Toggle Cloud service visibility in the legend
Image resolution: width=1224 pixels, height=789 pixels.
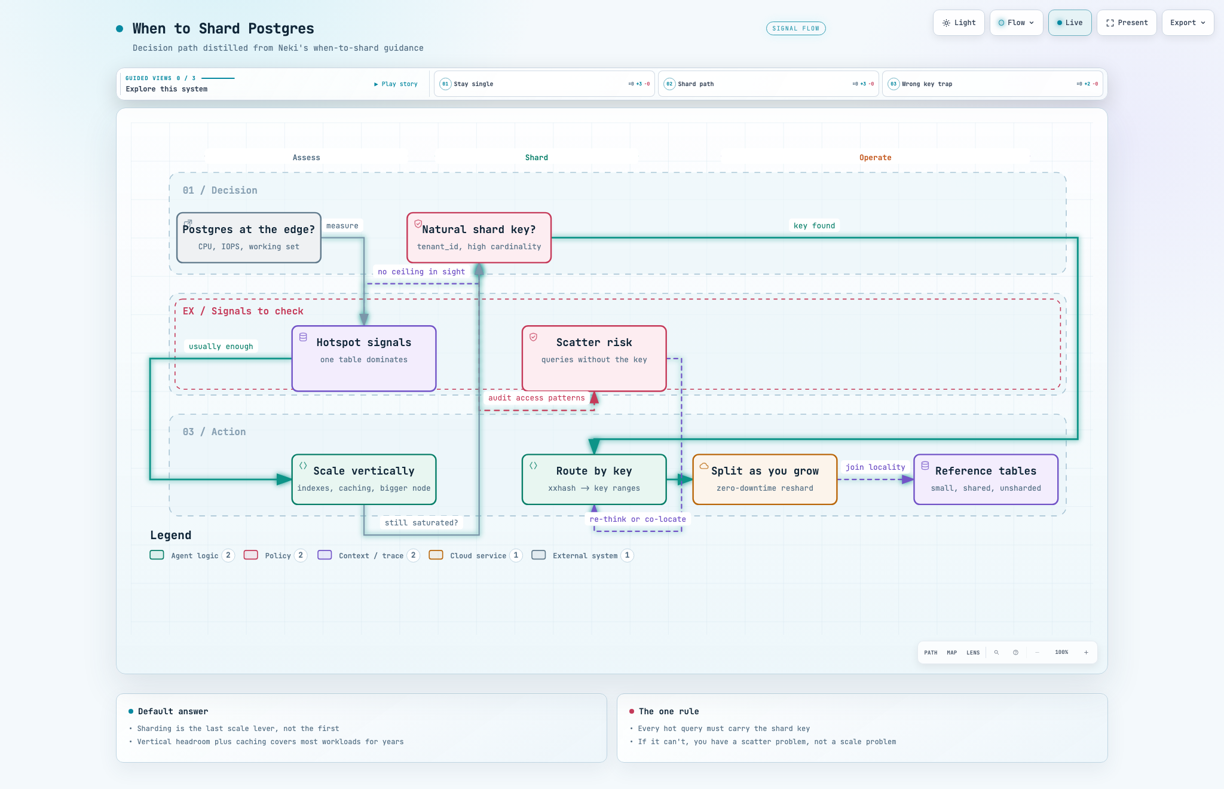point(476,555)
